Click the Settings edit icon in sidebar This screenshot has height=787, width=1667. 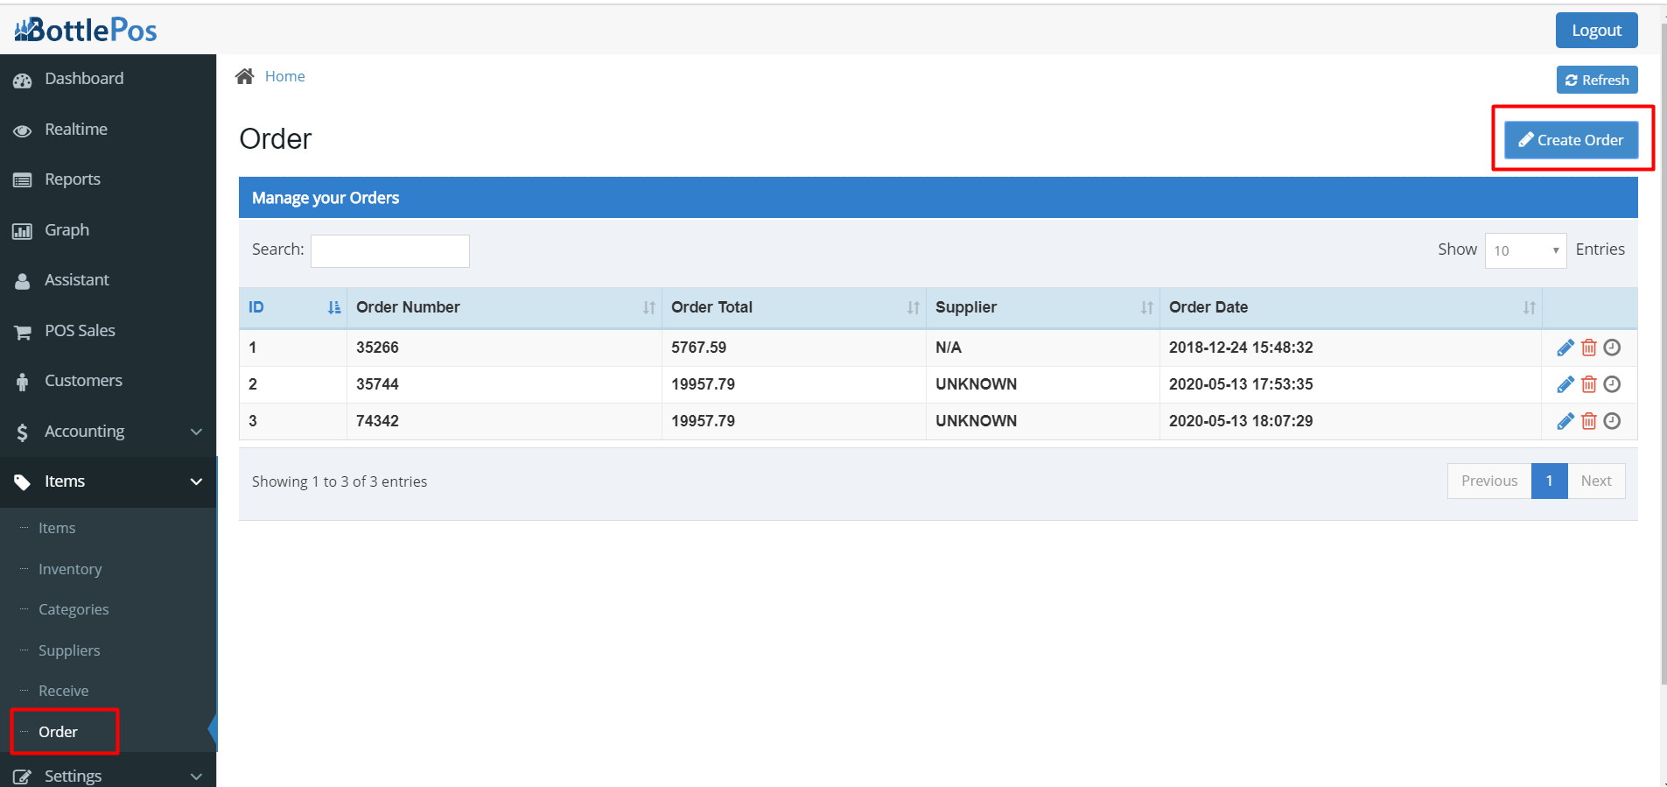(23, 777)
